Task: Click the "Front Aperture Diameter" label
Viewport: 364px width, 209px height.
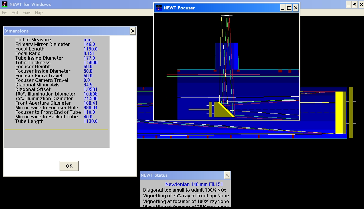Action: tap(43, 103)
